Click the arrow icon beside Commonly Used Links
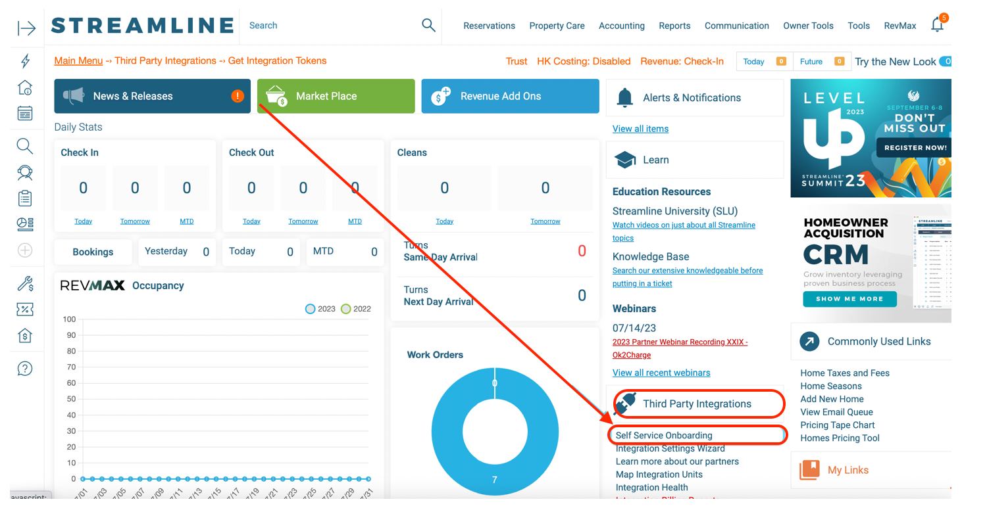The height and width of the screenshot is (510, 987). [x=809, y=342]
